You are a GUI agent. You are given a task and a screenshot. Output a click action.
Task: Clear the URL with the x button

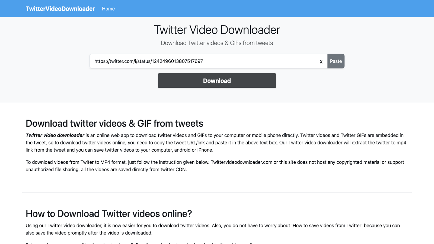tap(321, 62)
